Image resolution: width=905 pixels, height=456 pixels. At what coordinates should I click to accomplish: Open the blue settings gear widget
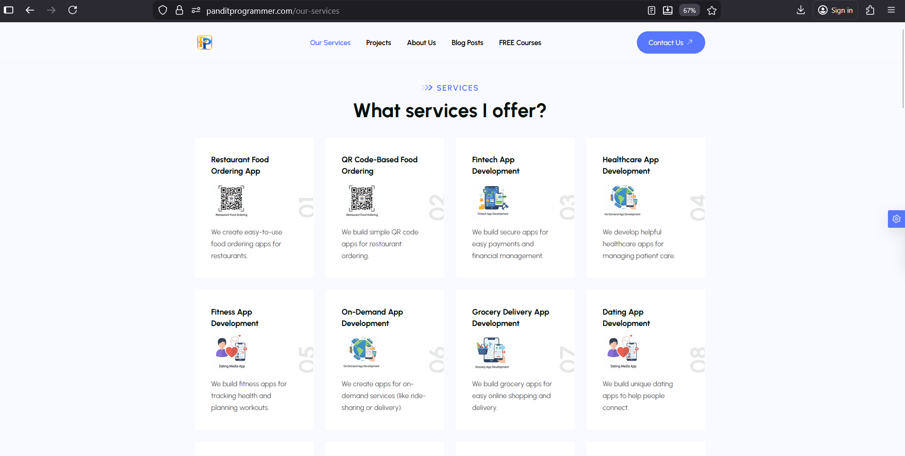pos(896,219)
